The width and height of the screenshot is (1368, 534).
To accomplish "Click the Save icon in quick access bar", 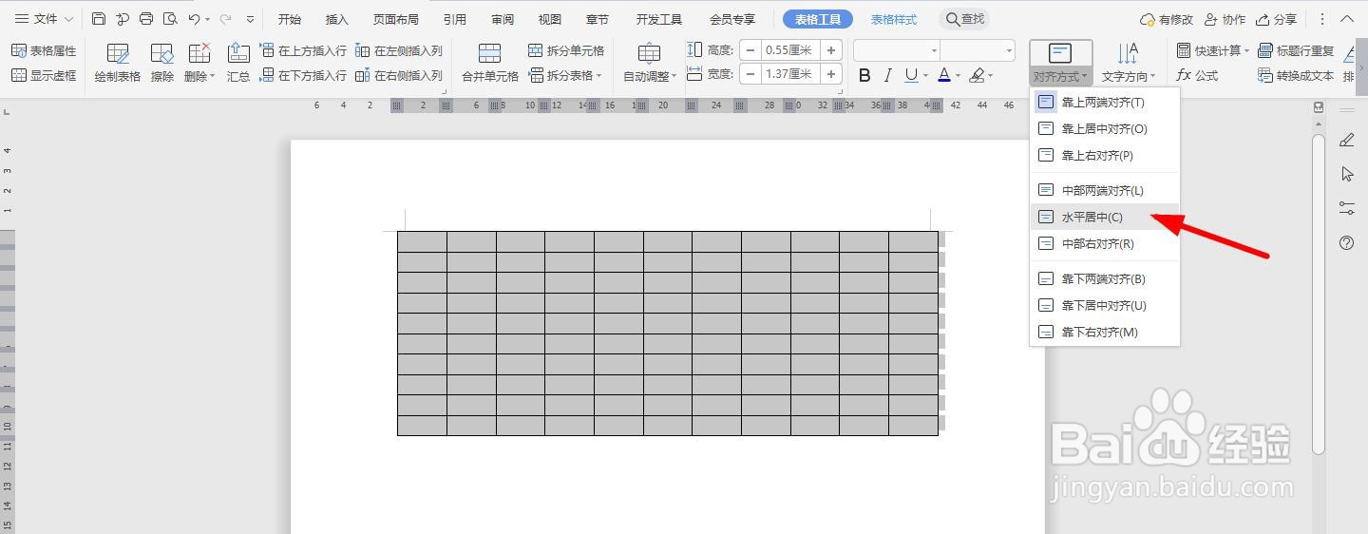I will tap(99, 19).
